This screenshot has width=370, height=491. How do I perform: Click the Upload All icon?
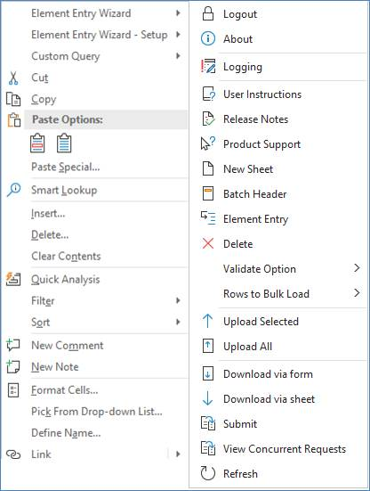tap(208, 346)
